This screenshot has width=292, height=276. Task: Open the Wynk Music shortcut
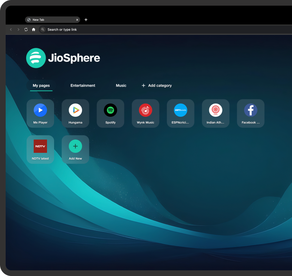(x=145, y=113)
